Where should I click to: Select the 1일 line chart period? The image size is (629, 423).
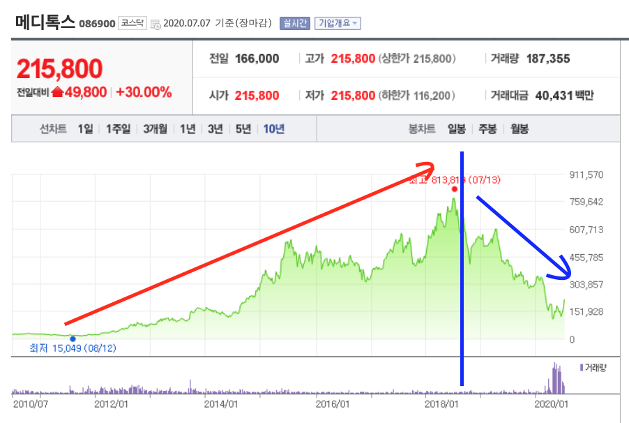85,129
